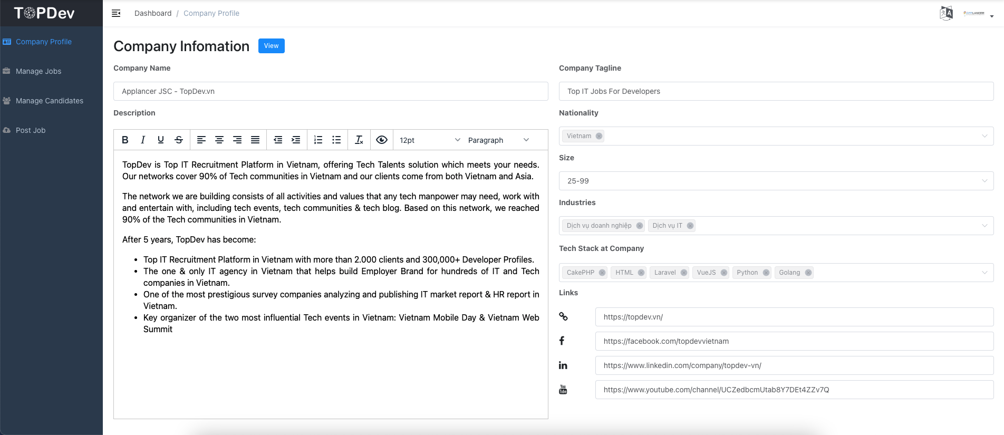Viewport: 1004px width, 435px height.
Task: Clear formatting in the editor
Action: 359,140
